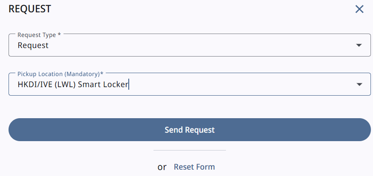This screenshot has width=373, height=176.
Task: Click the Reset Form link
Action: coord(194,167)
